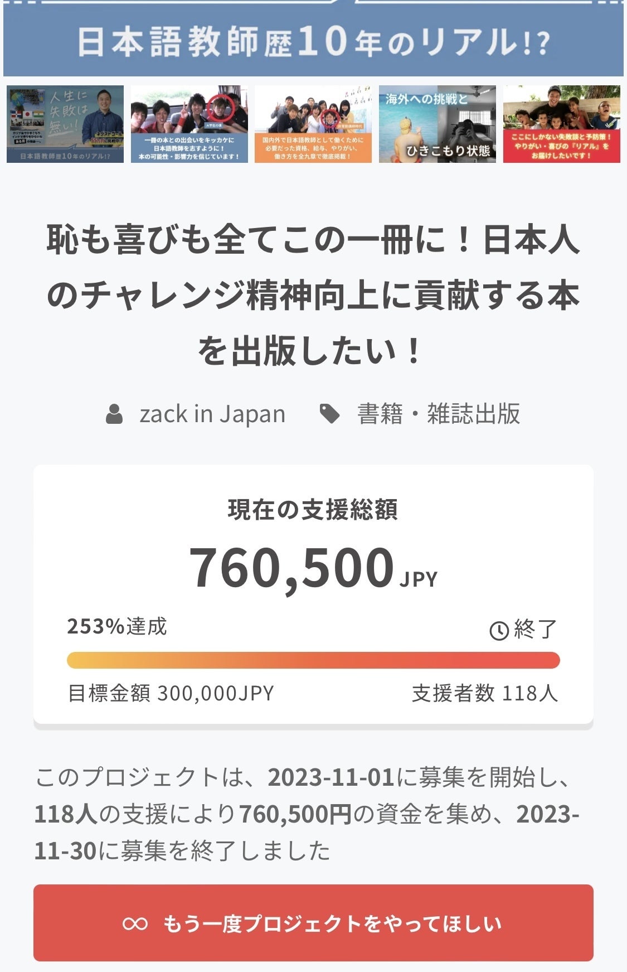
Task: Tap the project title 恥も喜びも全てこの一冊に
Action: click(313, 296)
